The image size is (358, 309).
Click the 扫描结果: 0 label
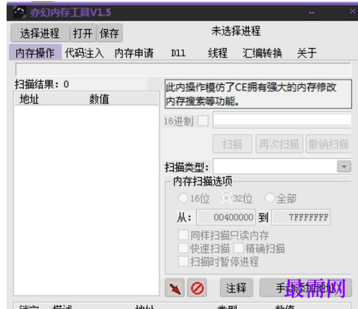click(42, 84)
